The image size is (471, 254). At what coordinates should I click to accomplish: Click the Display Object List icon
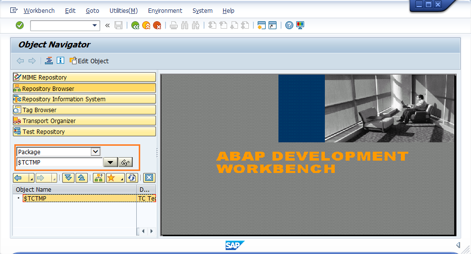coord(49,61)
